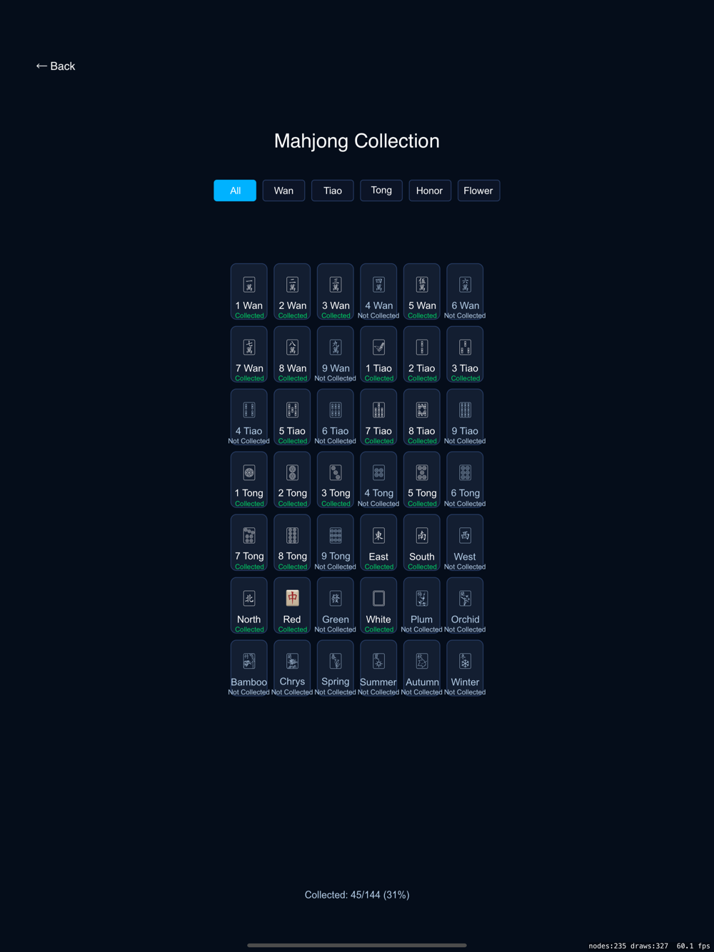Select the uncollected 6 Tiao tile
Viewport: 714px width, 952px height.
(x=336, y=417)
